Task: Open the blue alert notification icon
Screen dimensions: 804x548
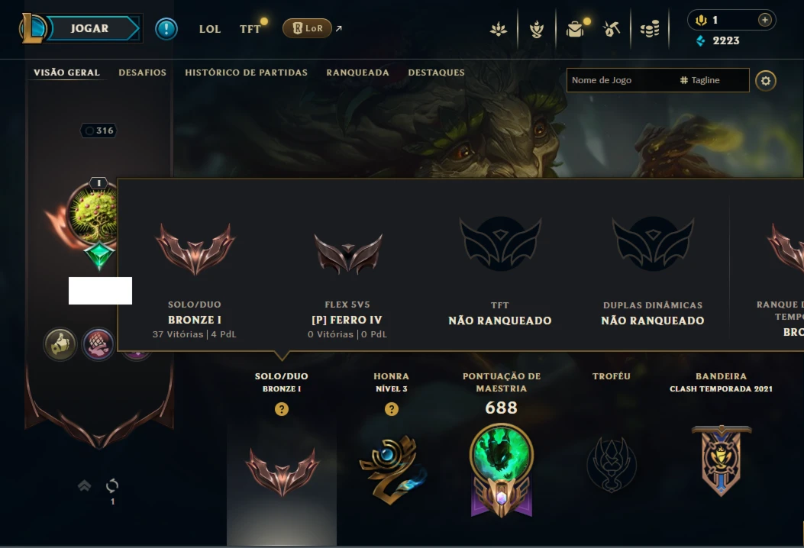Action: [166, 29]
